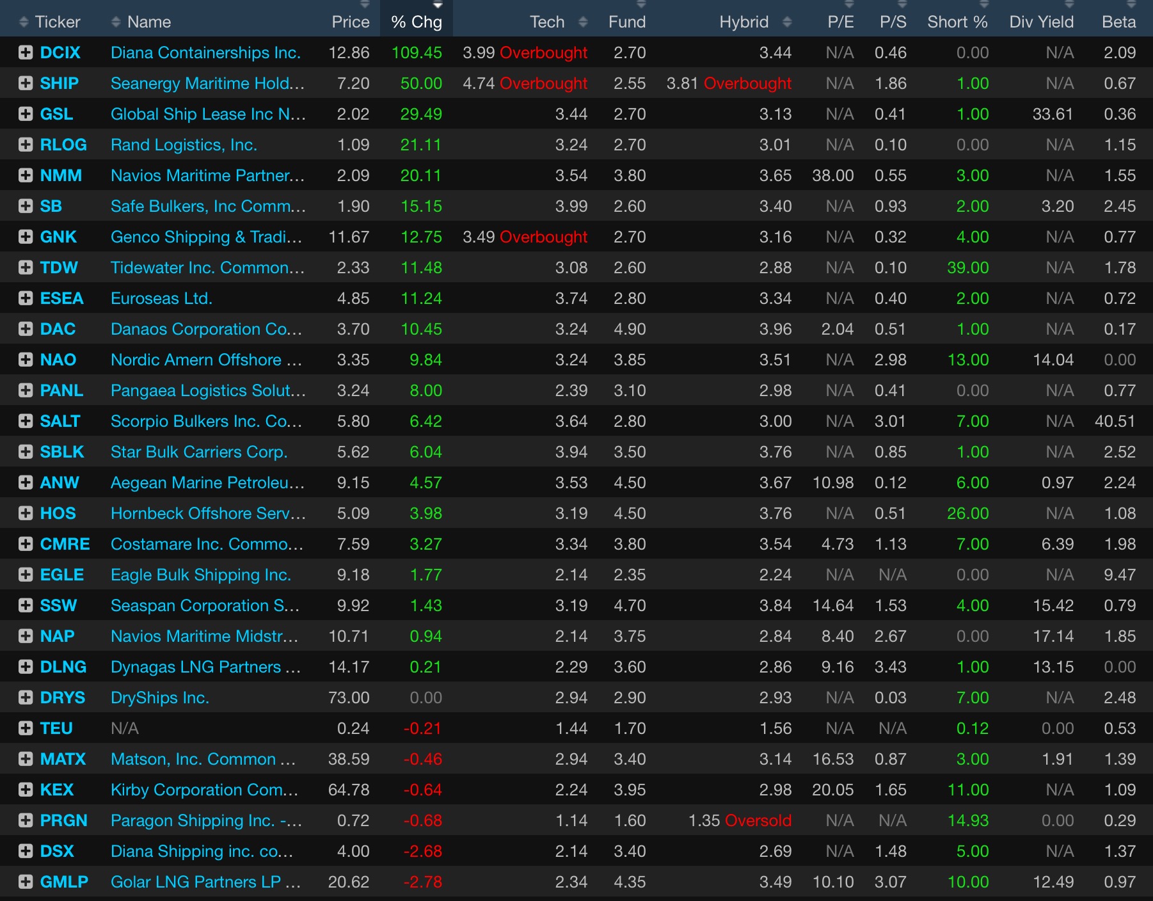This screenshot has width=1153, height=901.
Task: Click the plus icon beside MATX
Action: click(x=26, y=759)
